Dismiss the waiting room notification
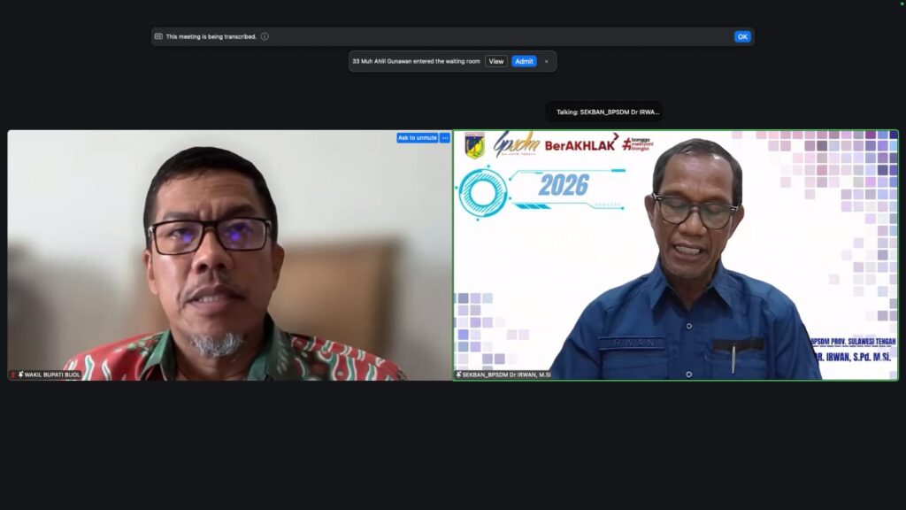This screenshot has width=906, height=510. pos(547,61)
